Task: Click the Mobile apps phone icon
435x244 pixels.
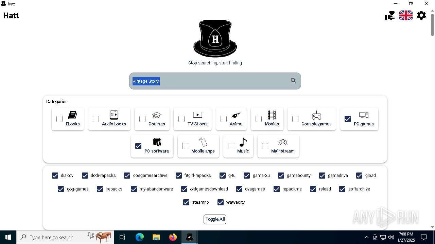Action: [x=203, y=142]
